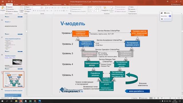Switch to Slide Sorter view
Viewport: 183px width, 103px height.
154,98
